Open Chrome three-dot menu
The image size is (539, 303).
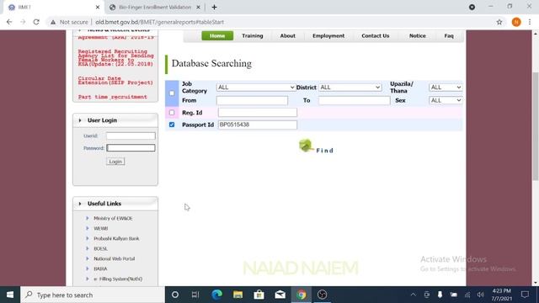[530, 22]
